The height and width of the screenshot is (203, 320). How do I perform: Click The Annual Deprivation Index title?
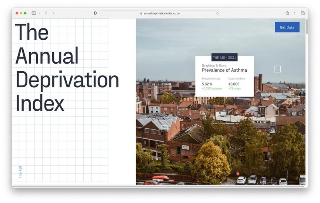[67, 67]
